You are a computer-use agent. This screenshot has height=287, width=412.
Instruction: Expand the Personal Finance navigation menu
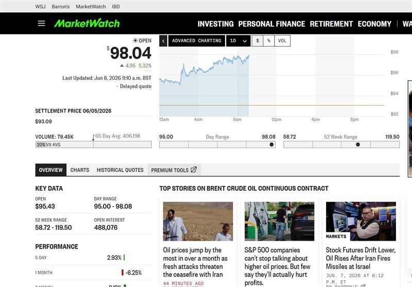pyautogui.click(x=271, y=24)
